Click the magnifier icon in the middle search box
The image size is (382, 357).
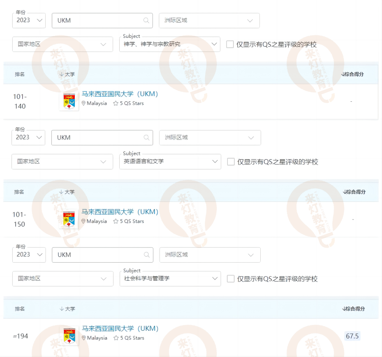point(146,137)
